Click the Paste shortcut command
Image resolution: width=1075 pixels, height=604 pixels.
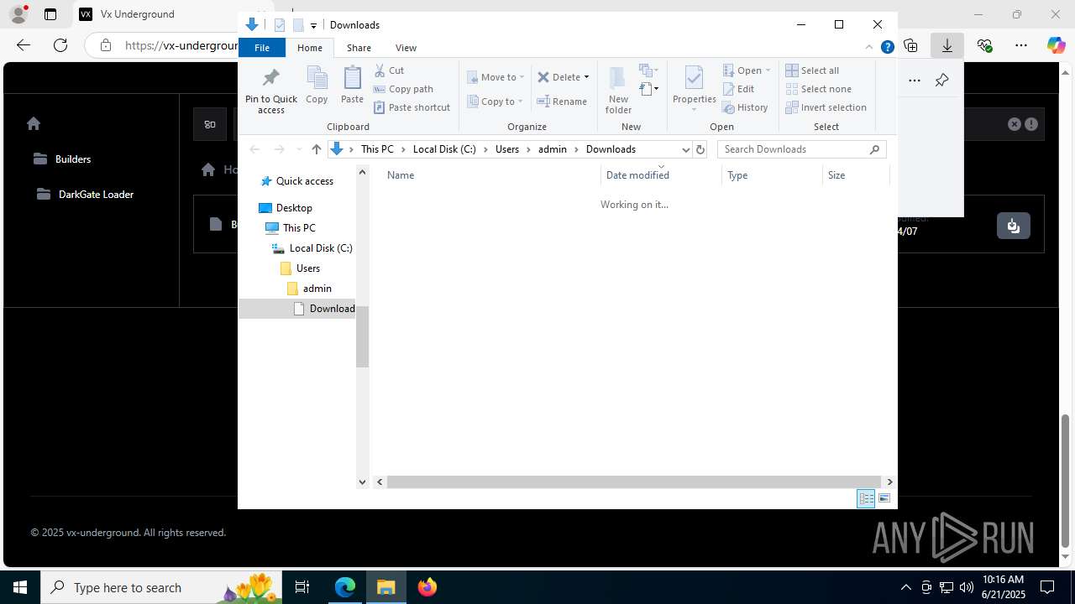point(412,107)
